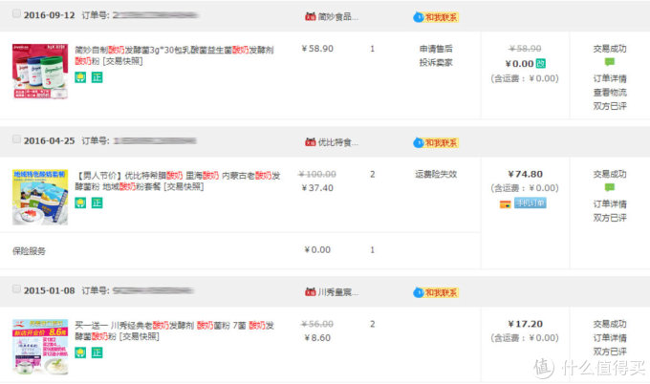Click yellow guarantee badge under 简妙 yogurt item

[x=80, y=77]
